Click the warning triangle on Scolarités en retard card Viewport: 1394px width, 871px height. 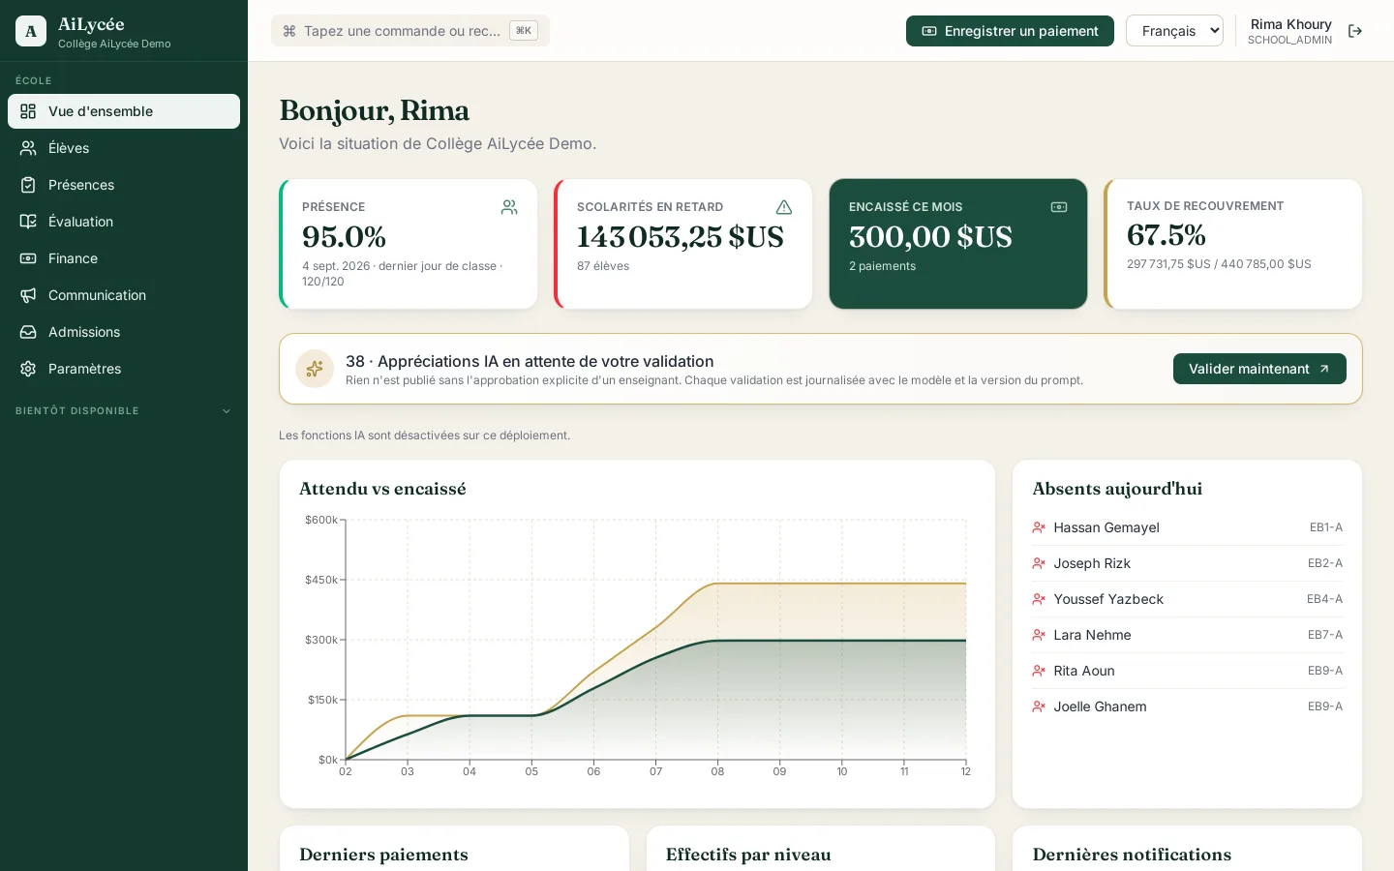(x=784, y=207)
